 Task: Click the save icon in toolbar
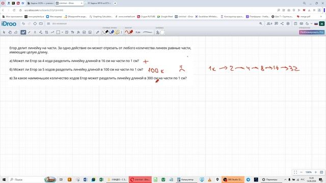pyautogui.click(x=84, y=32)
